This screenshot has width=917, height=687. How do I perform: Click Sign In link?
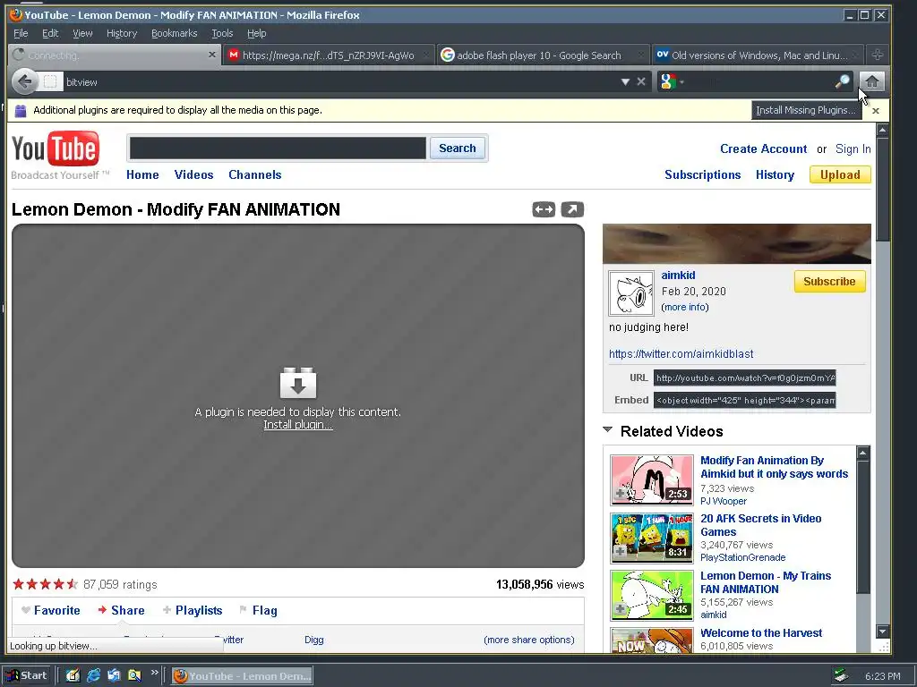pyautogui.click(x=853, y=149)
